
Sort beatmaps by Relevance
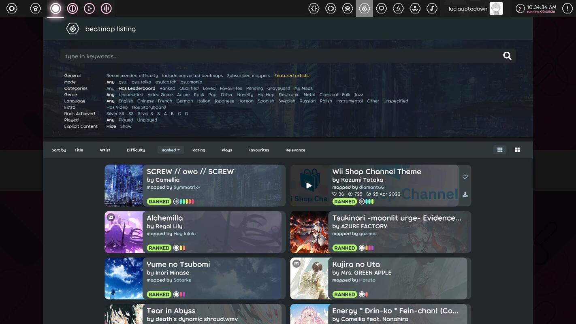click(295, 150)
